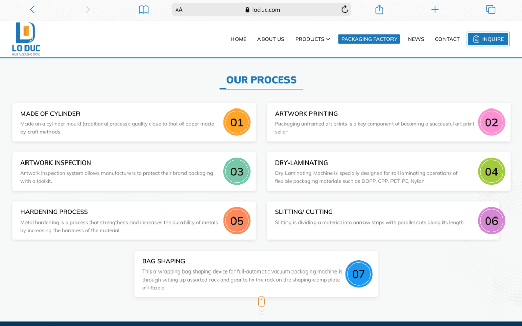Go to the ABOUT US page
Viewport: 522px width, 326px height.
click(x=271, y=39)
